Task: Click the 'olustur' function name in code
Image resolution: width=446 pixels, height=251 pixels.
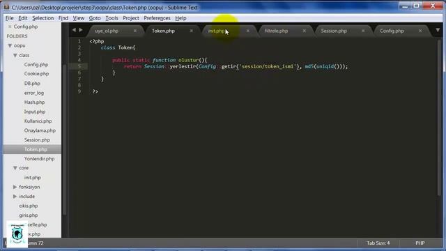Action: click(188, 60)
